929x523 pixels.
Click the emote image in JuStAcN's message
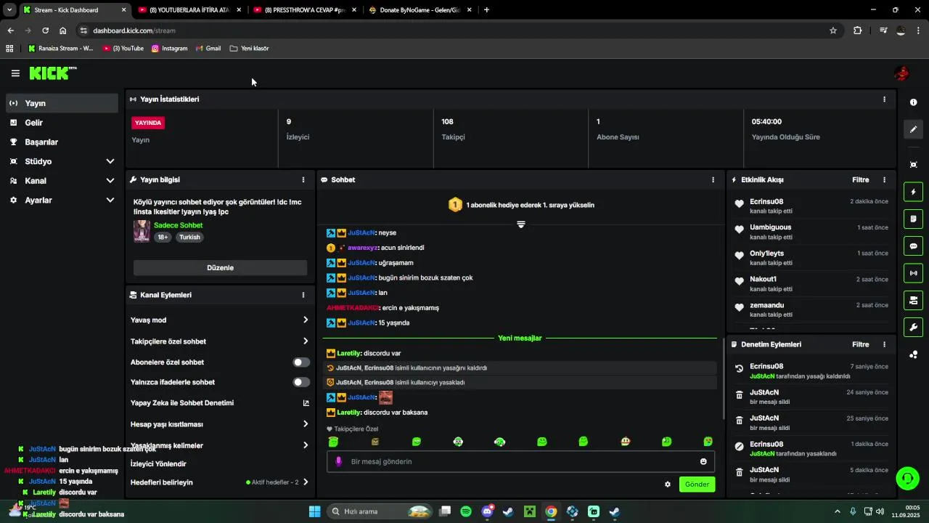coord(385,397)
